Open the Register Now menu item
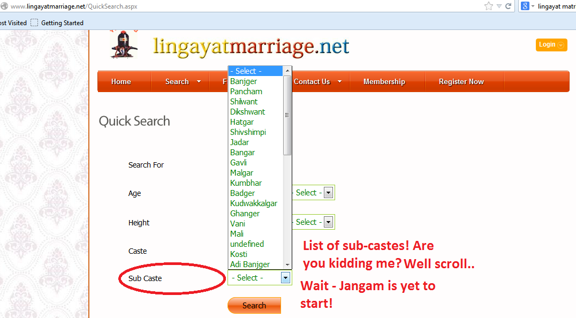This screenshot has height=318, width=576. coord(461,81)
